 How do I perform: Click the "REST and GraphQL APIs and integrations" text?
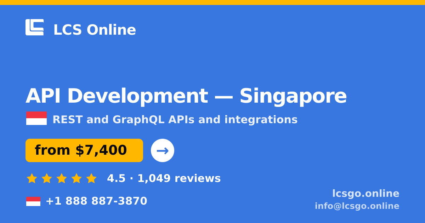(175, 120)
